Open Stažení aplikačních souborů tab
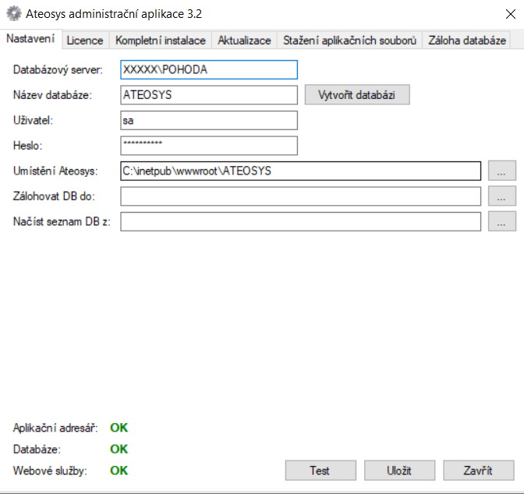Image resolution: width=524 pixels, height=494 pixels. coord(349,41)
